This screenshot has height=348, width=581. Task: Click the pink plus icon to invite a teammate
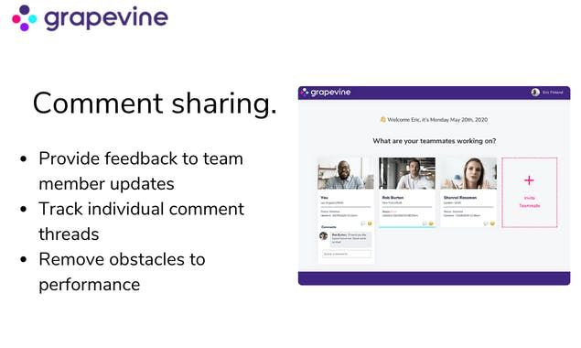[x=529, y=180]
